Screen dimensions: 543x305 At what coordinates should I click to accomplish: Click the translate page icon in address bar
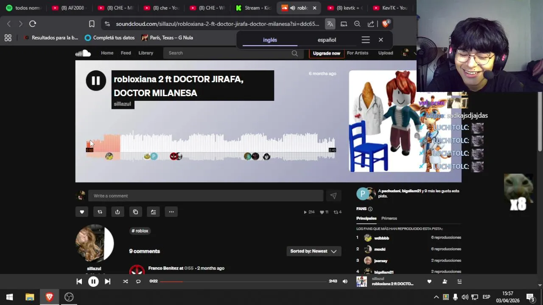point(330,24)
